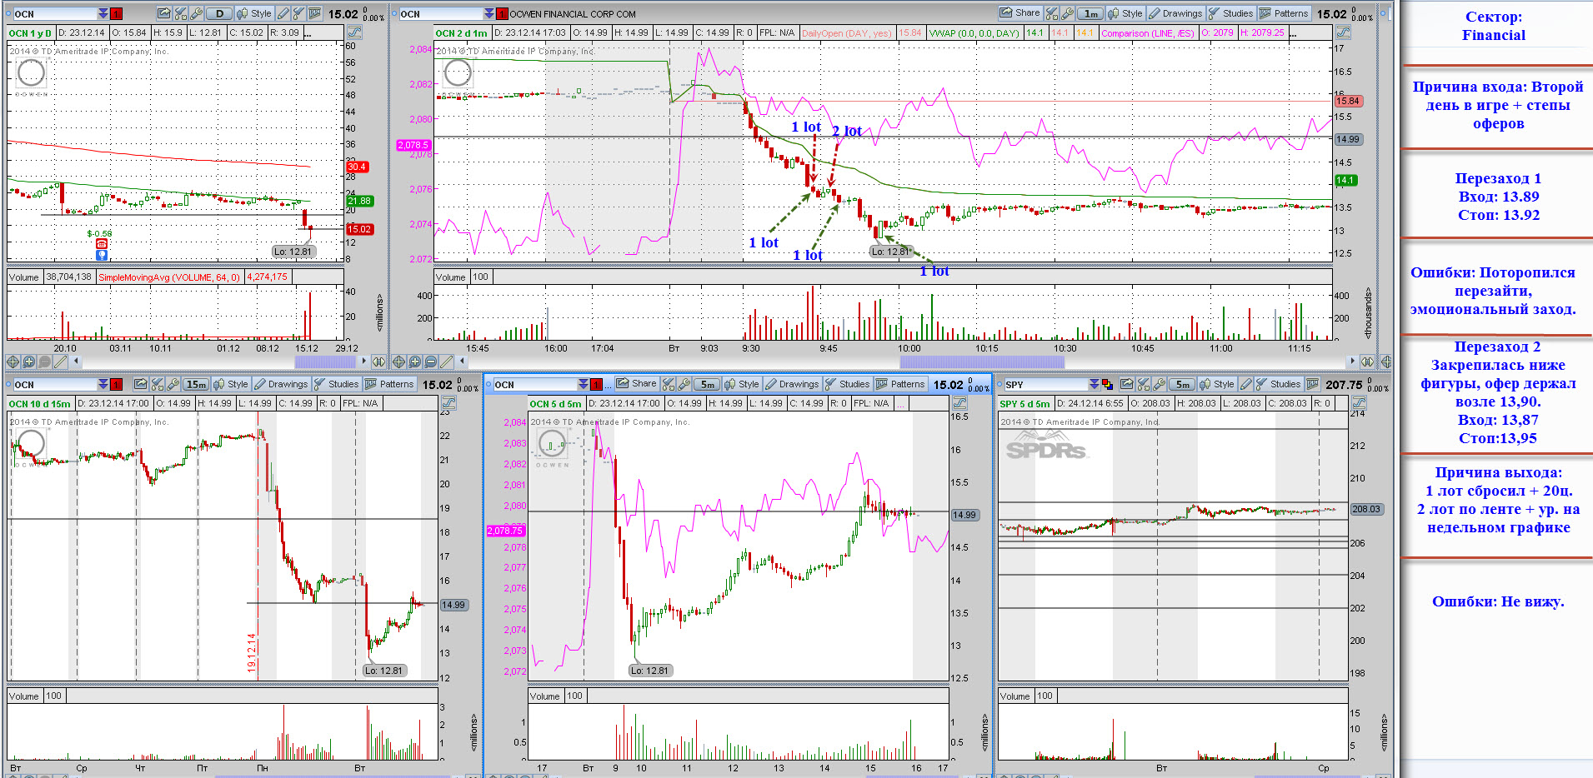
Task: Click zoom-in magnifier below daily chart
Action: click(x=28, y=362)
